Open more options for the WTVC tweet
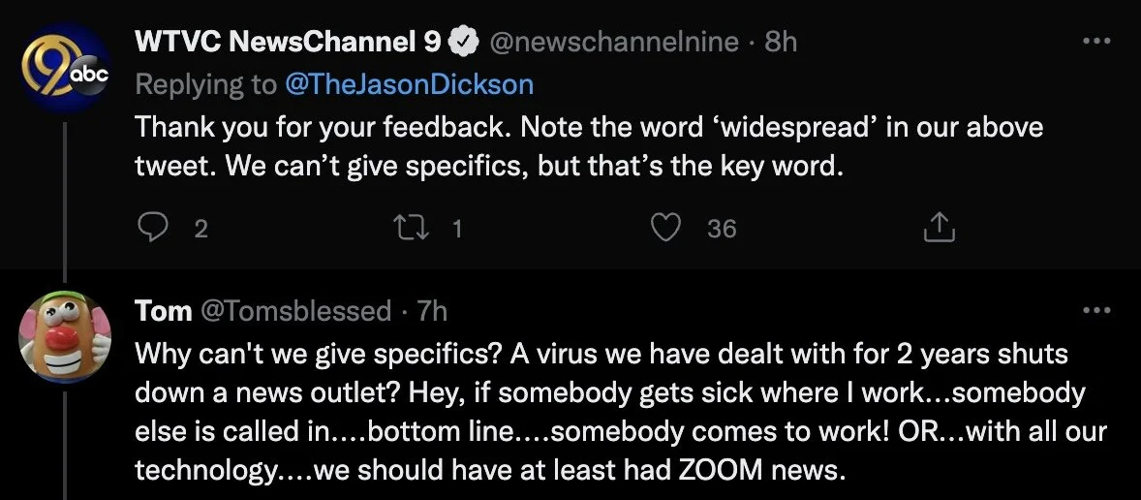1141x500 pixels. [1095, 43]
